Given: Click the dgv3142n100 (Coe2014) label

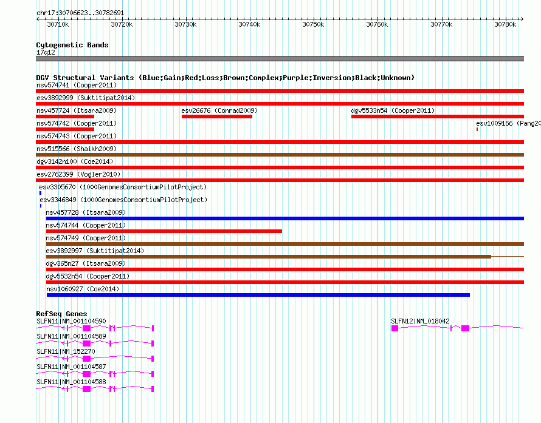Looking at the screenshot, I should pos(75,161).
